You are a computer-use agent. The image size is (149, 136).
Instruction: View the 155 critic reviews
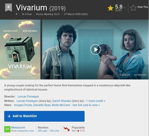tap(54, 131)
